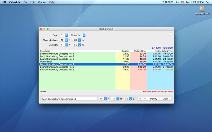This screenshot has width=212, height=132.
Task: Open Duration minutes dropdown showing 50
Action: click(x=77, y=45)
